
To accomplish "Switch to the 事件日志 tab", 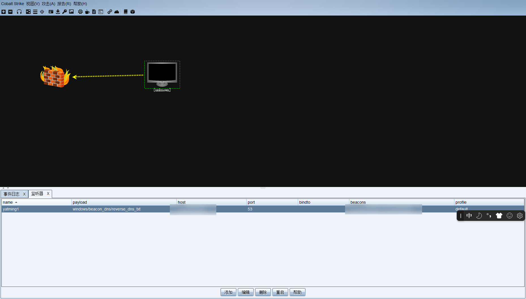I will tap(12, 194).
